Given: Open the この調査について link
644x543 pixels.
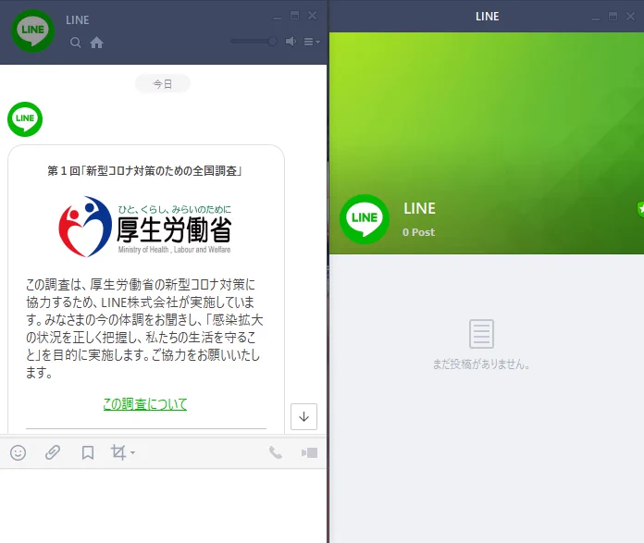Looking at the screenshot, I should pos(145,403).
